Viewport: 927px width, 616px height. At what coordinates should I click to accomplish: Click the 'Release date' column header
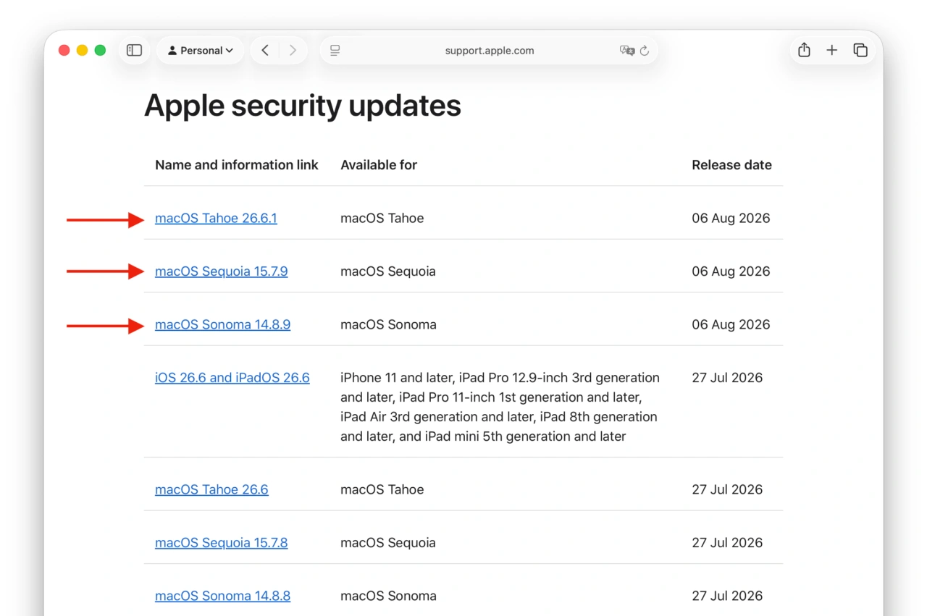[731, 165]
